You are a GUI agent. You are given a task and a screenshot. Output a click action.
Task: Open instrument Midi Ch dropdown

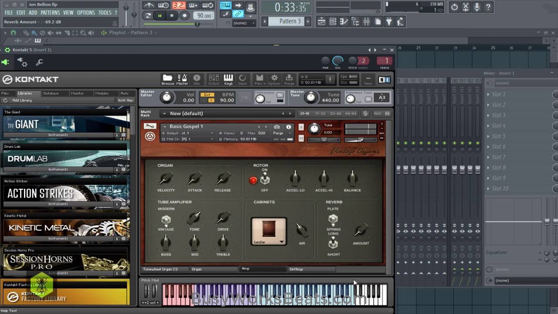coord(188,139)
